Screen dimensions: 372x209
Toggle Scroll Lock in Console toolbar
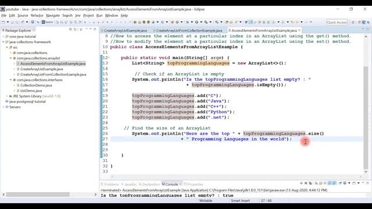tap(321, 183)
